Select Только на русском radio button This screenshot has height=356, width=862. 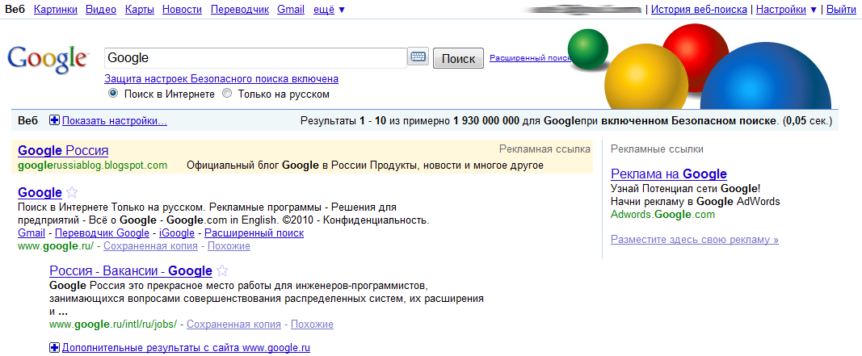pyautogui.click(x=227, y=94)
